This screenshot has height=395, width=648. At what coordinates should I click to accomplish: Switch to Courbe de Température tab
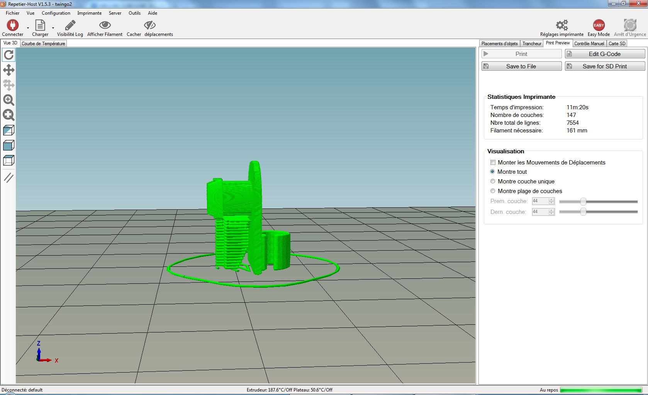43,44
